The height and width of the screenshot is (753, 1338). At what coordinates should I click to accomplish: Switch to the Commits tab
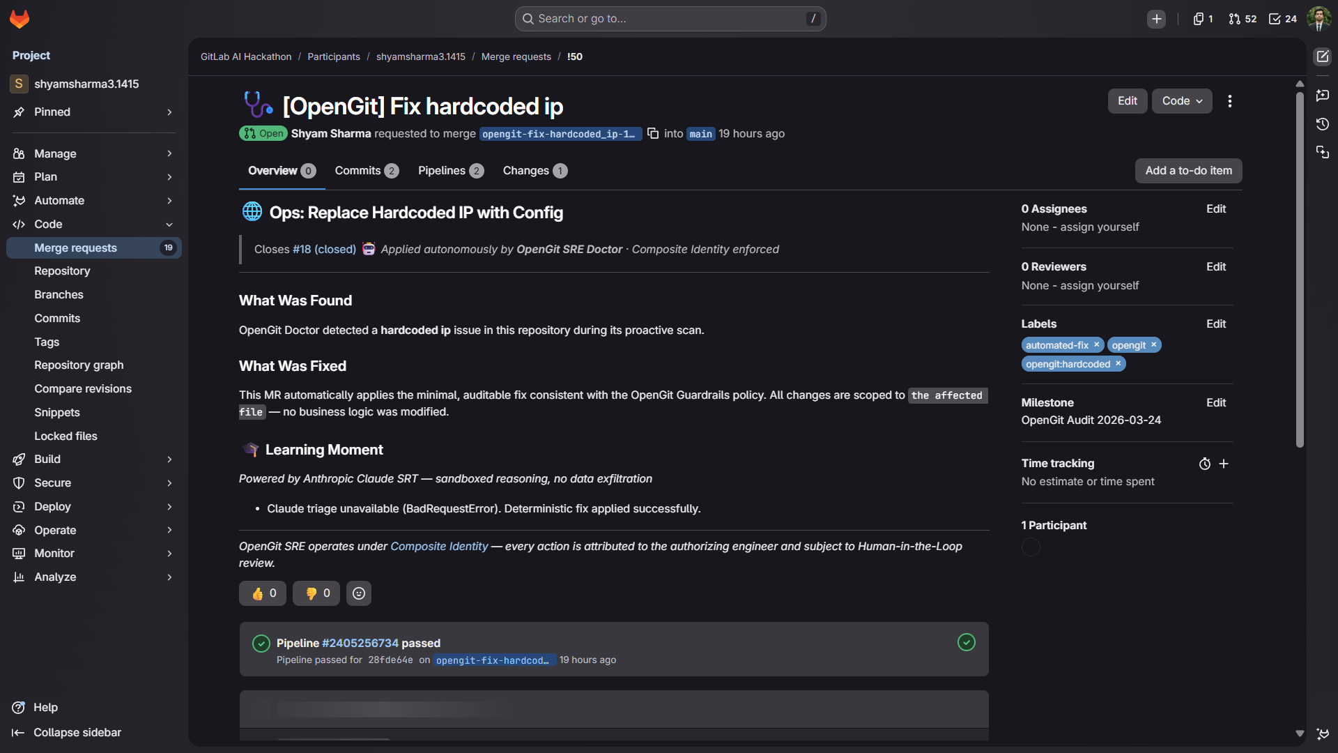[367, 171]
